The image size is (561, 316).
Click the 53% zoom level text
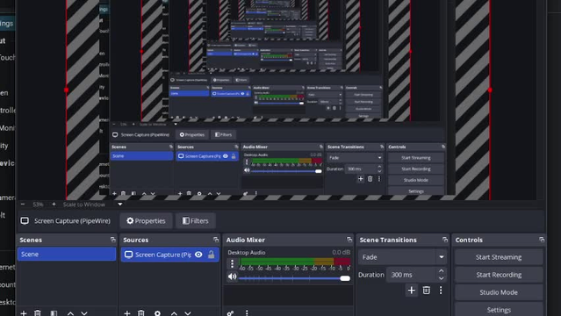pos(38,205)
